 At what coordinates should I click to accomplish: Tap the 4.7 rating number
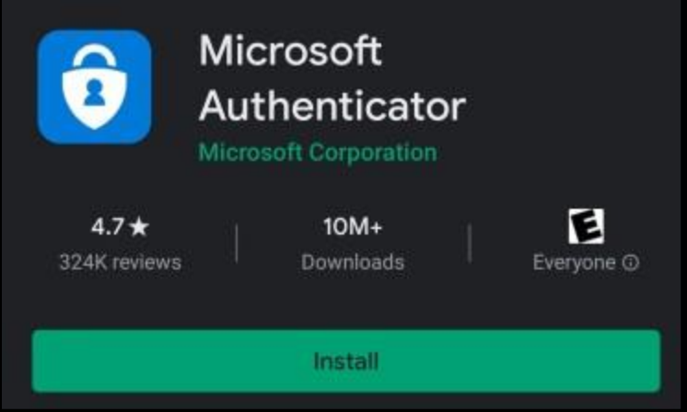click(108, 227)
